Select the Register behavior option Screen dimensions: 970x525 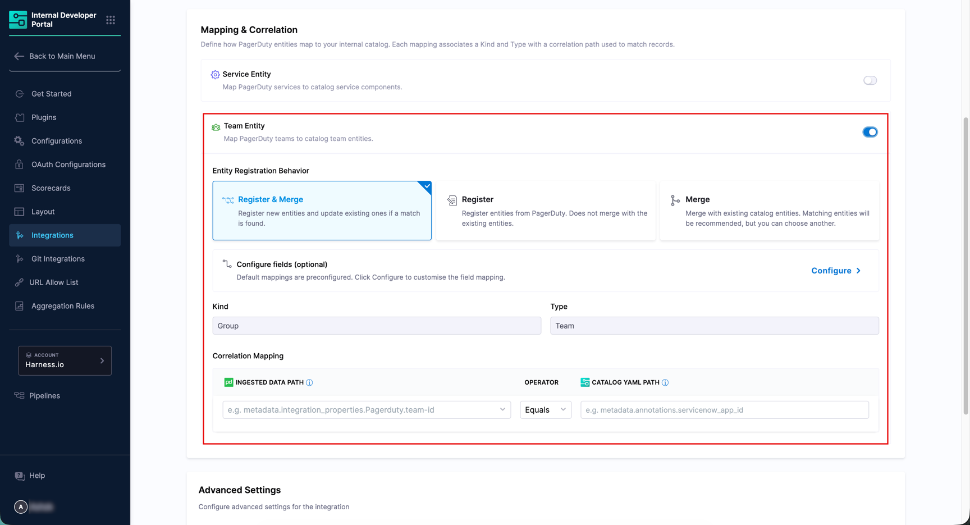[546, 211]
